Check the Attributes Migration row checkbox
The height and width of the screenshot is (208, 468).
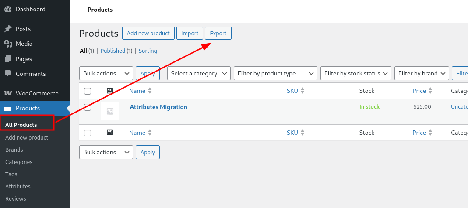click(x=88, y=107)
